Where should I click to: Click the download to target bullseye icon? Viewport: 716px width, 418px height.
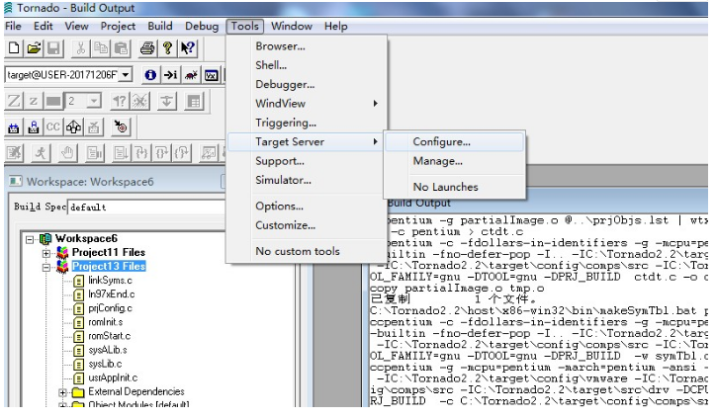121,127
